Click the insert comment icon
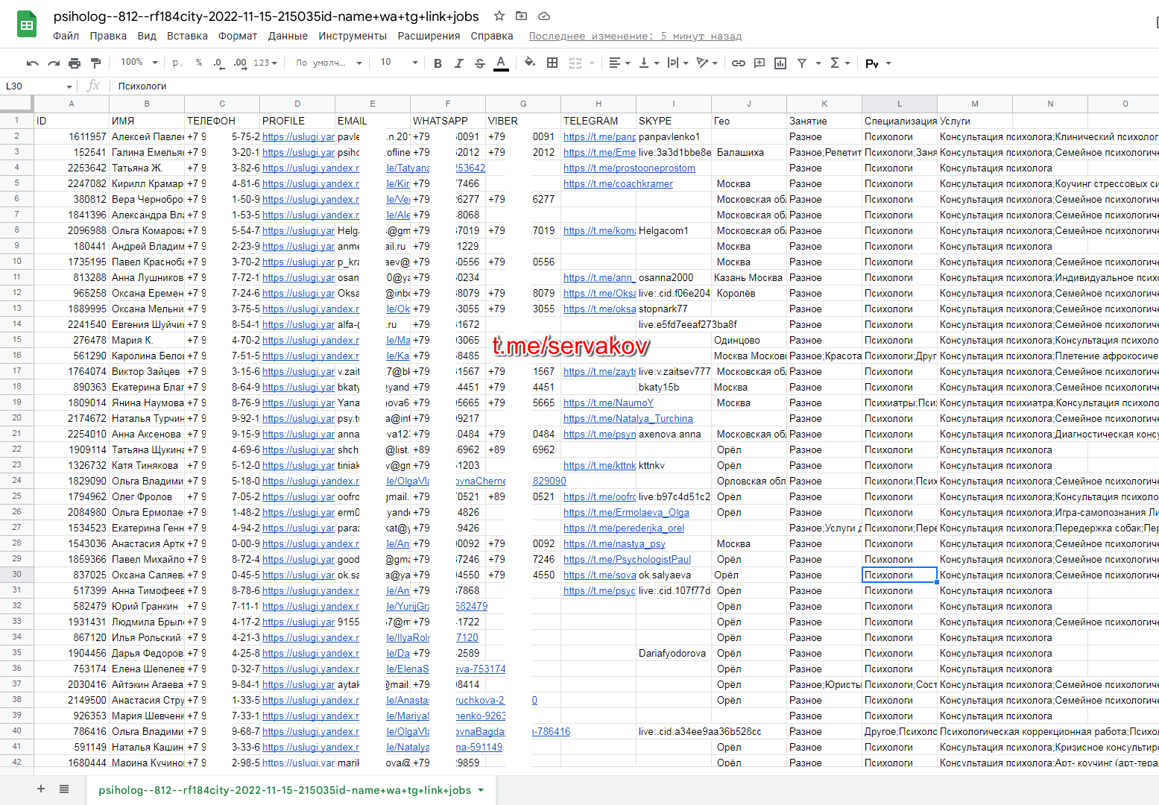The width and height of the screenshot is (1159, 805). [x=759, y=63]
